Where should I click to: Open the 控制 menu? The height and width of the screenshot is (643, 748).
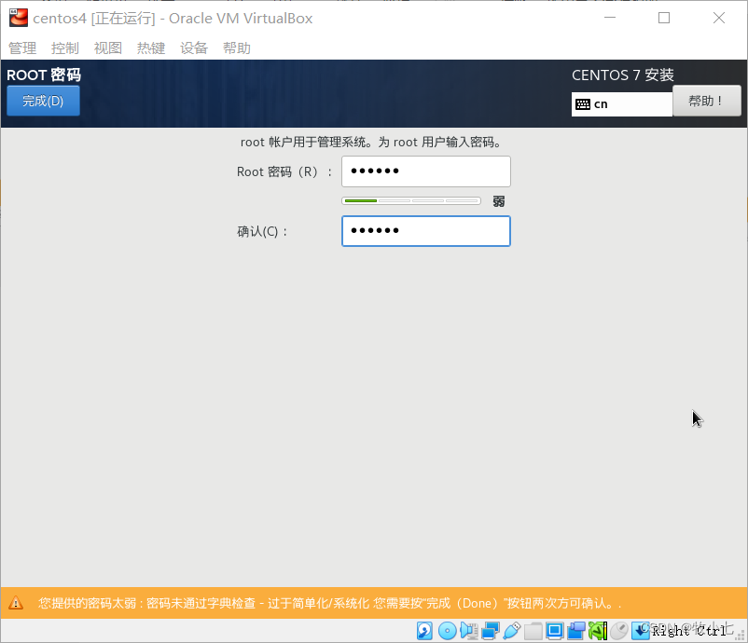pyautogui.click(x=65, y=48)
